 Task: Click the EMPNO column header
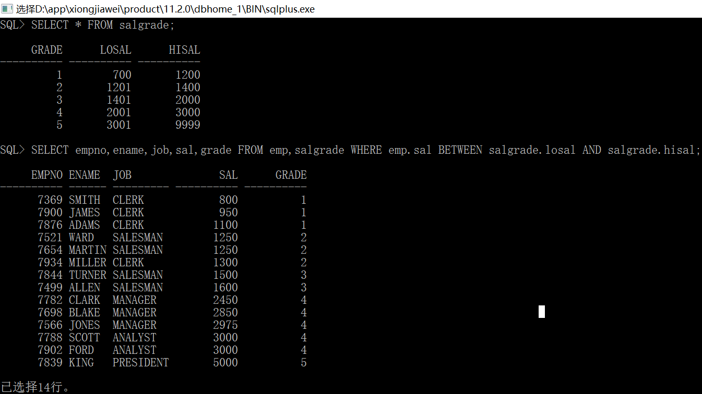(46, 175)
